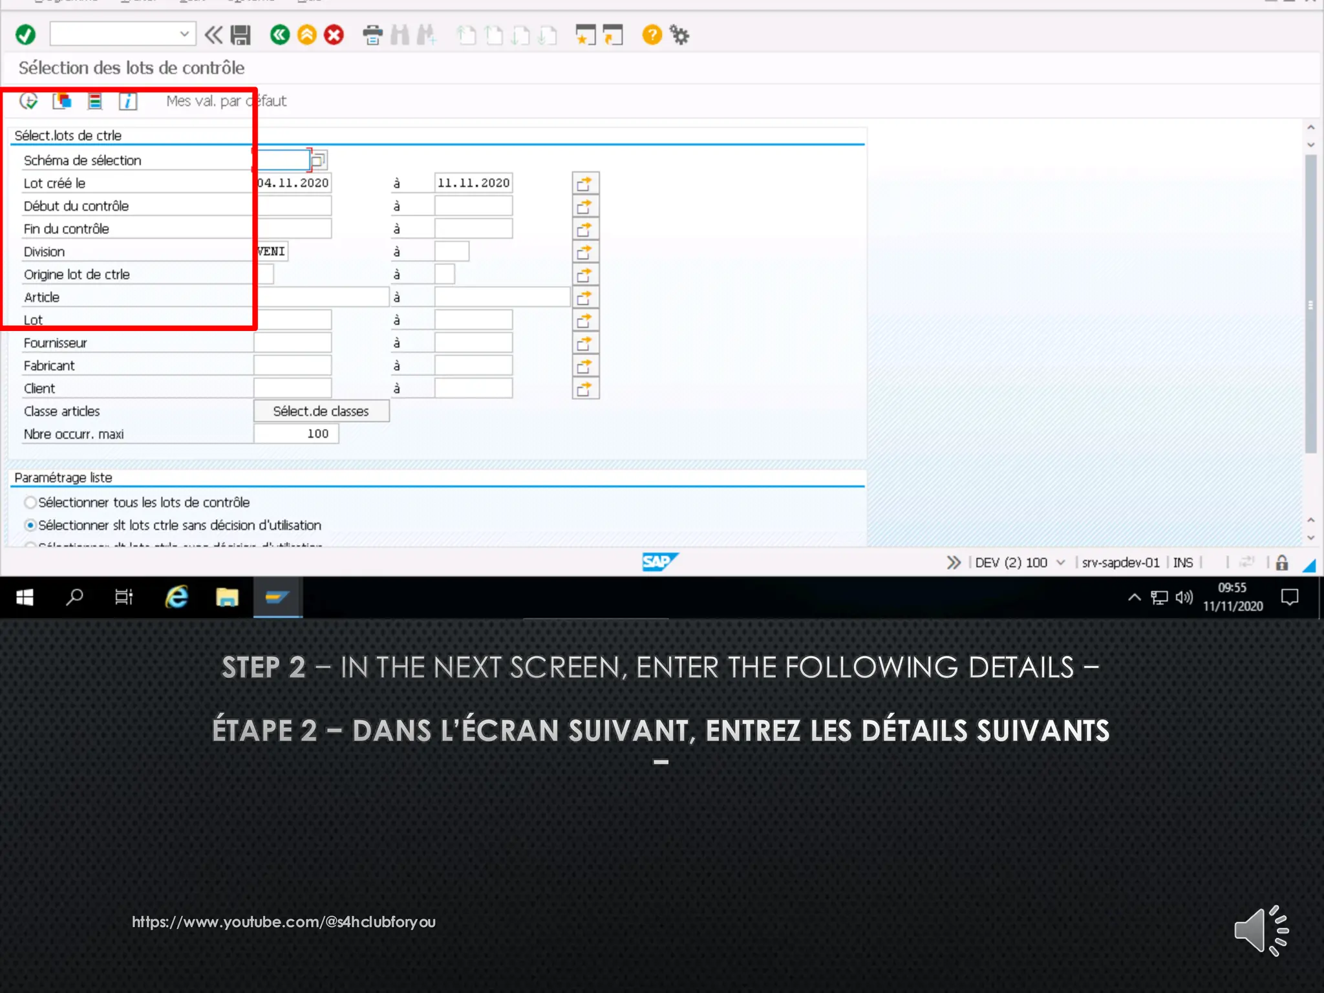Click the Print icon
The height and width of the screenshot is (993, 1324).
[372, 35]
